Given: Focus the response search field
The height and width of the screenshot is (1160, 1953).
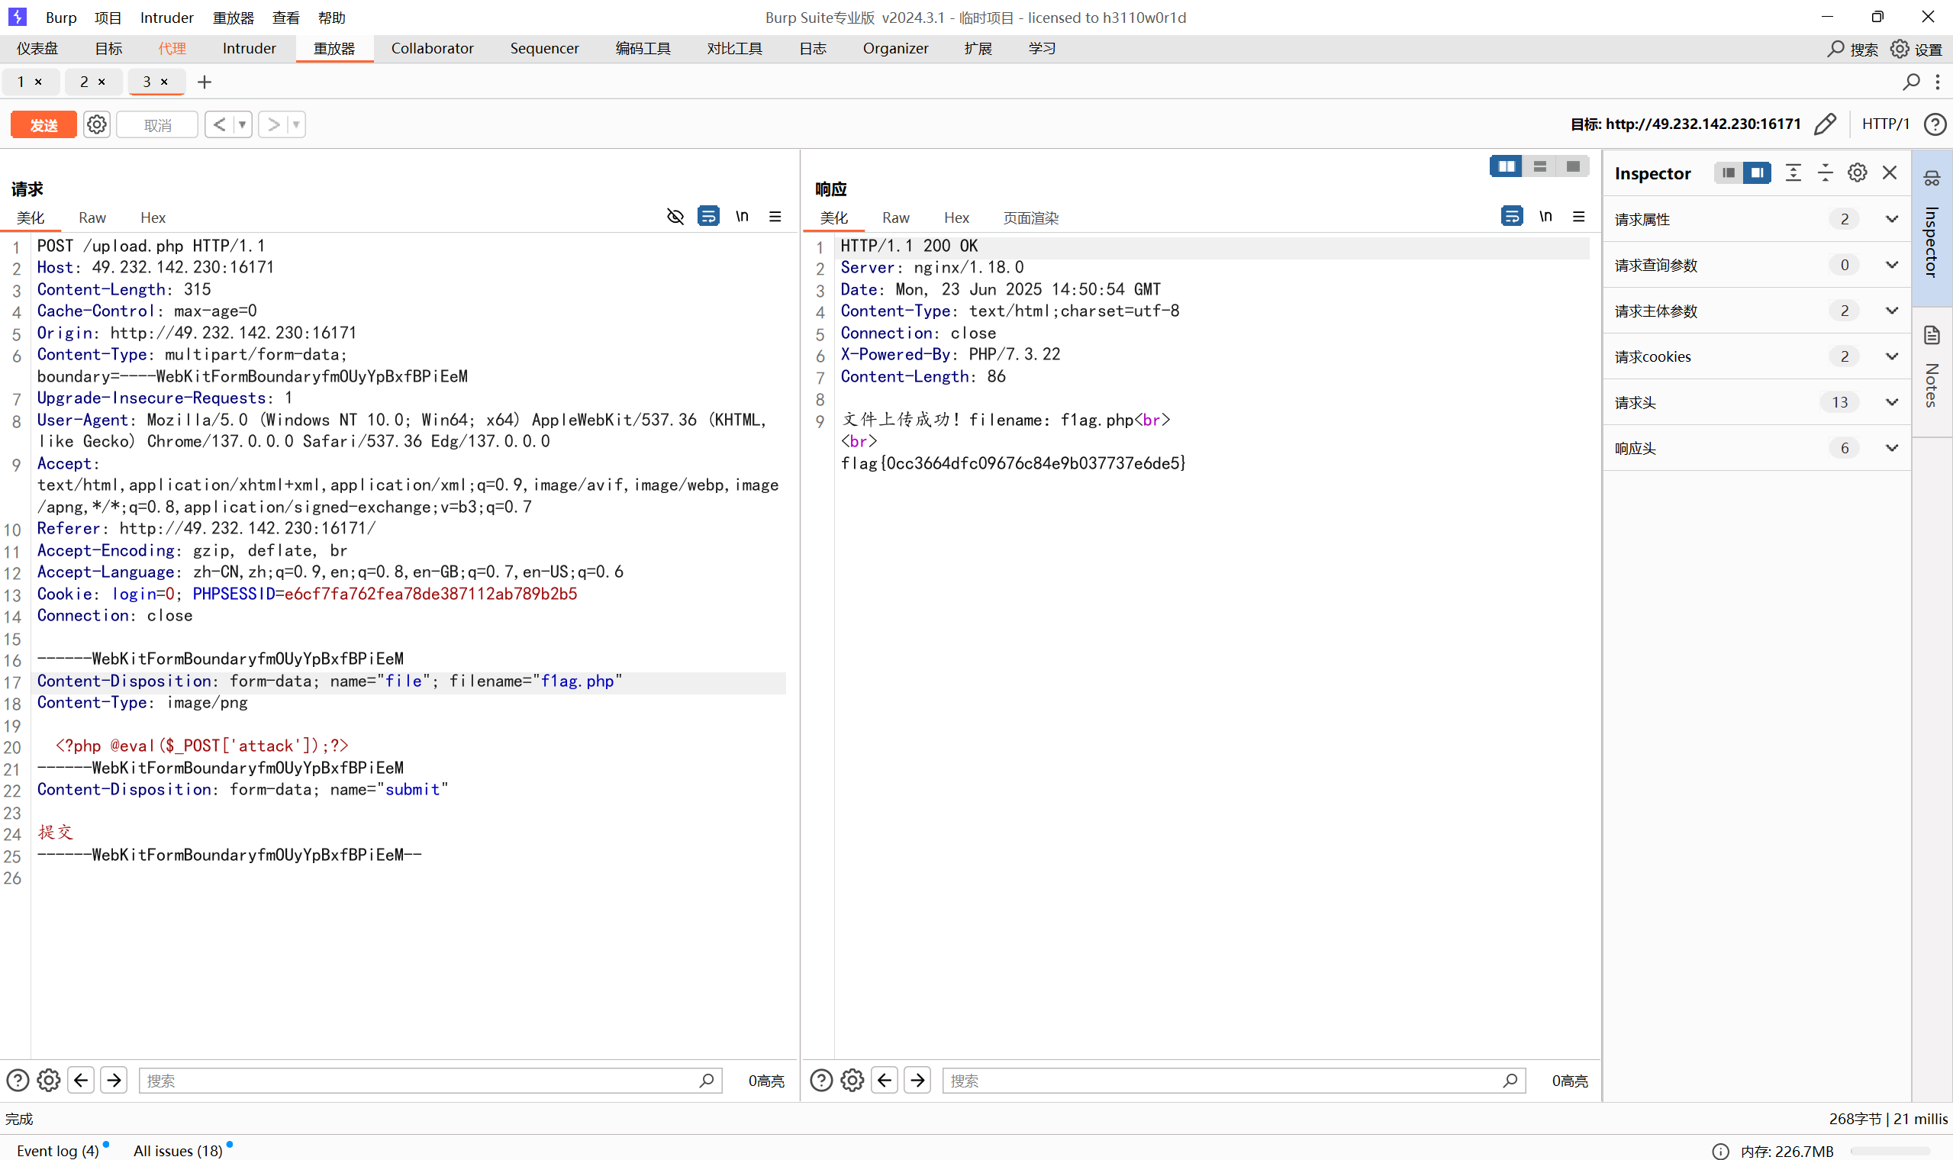Looking at the screenshot, I should pyautogui.click(x=1233, y=1080).
